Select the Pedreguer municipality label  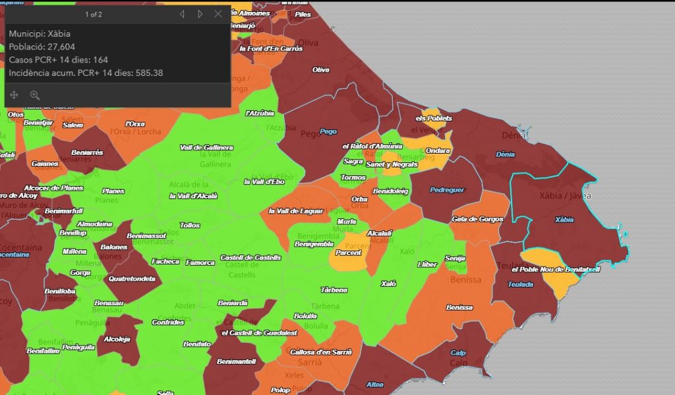click(x=447, y=190)
